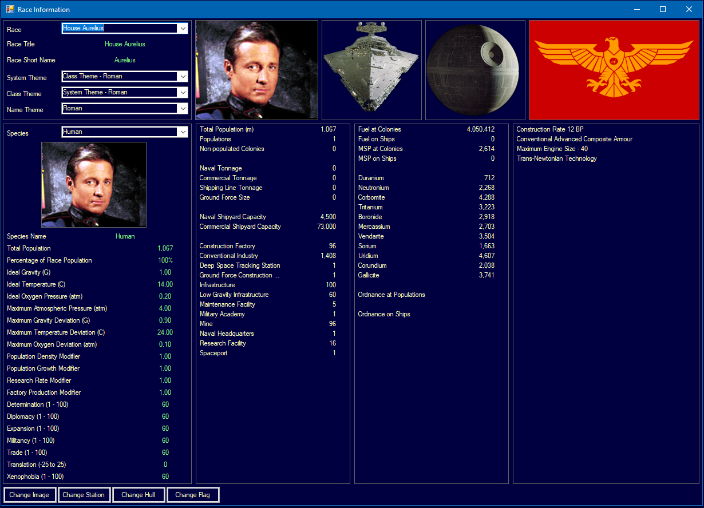Screen dimensions: 704x508
Task: Select the Deep Space Tracking Station row
Action: pos(268,265)
